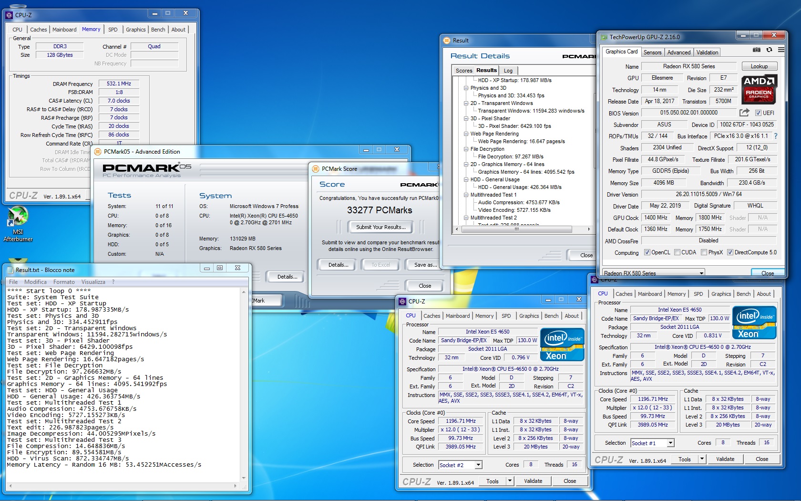Click the BIOS export arrow icon in GPU-Z
The height and width of the screenshot is (501, 801).
coord(744,113)
